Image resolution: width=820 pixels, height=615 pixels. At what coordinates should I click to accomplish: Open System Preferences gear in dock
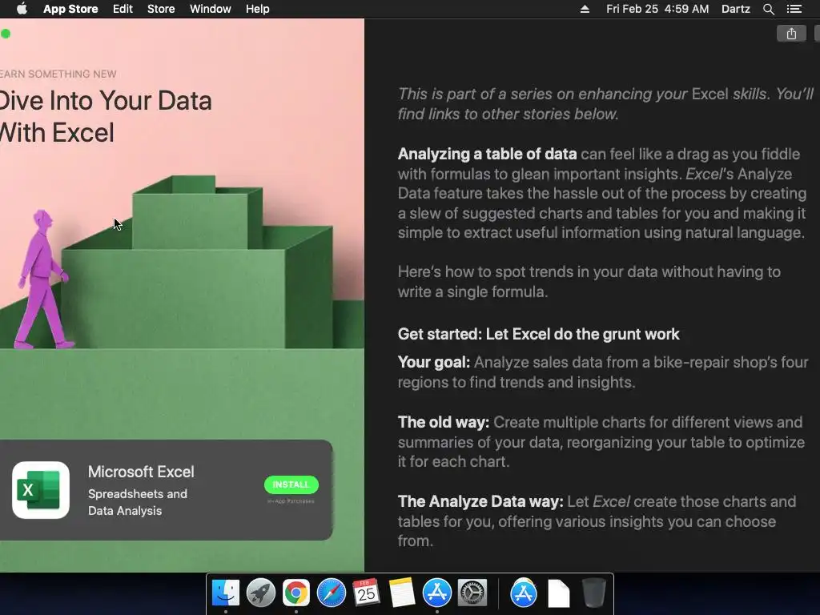point(472,593)
